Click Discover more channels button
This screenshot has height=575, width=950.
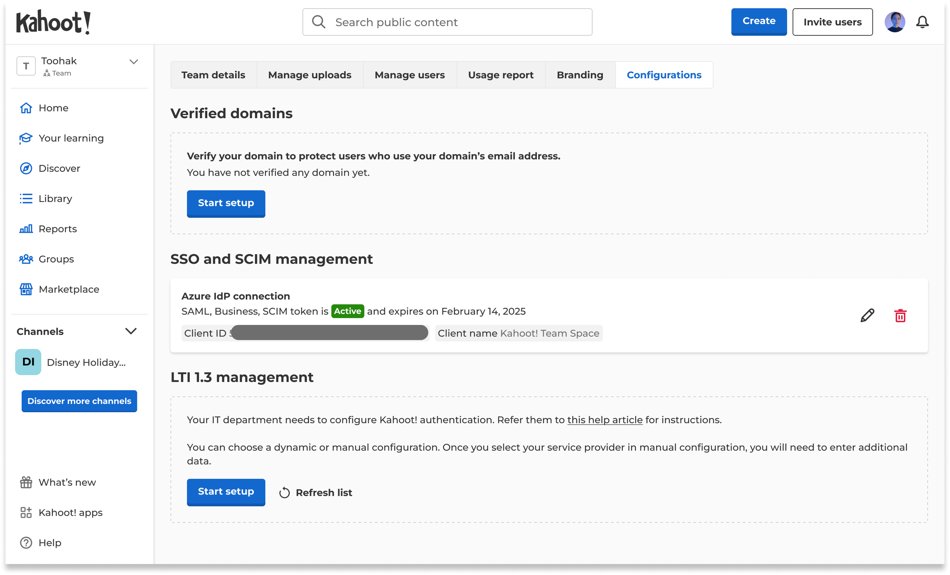(79, 401)
